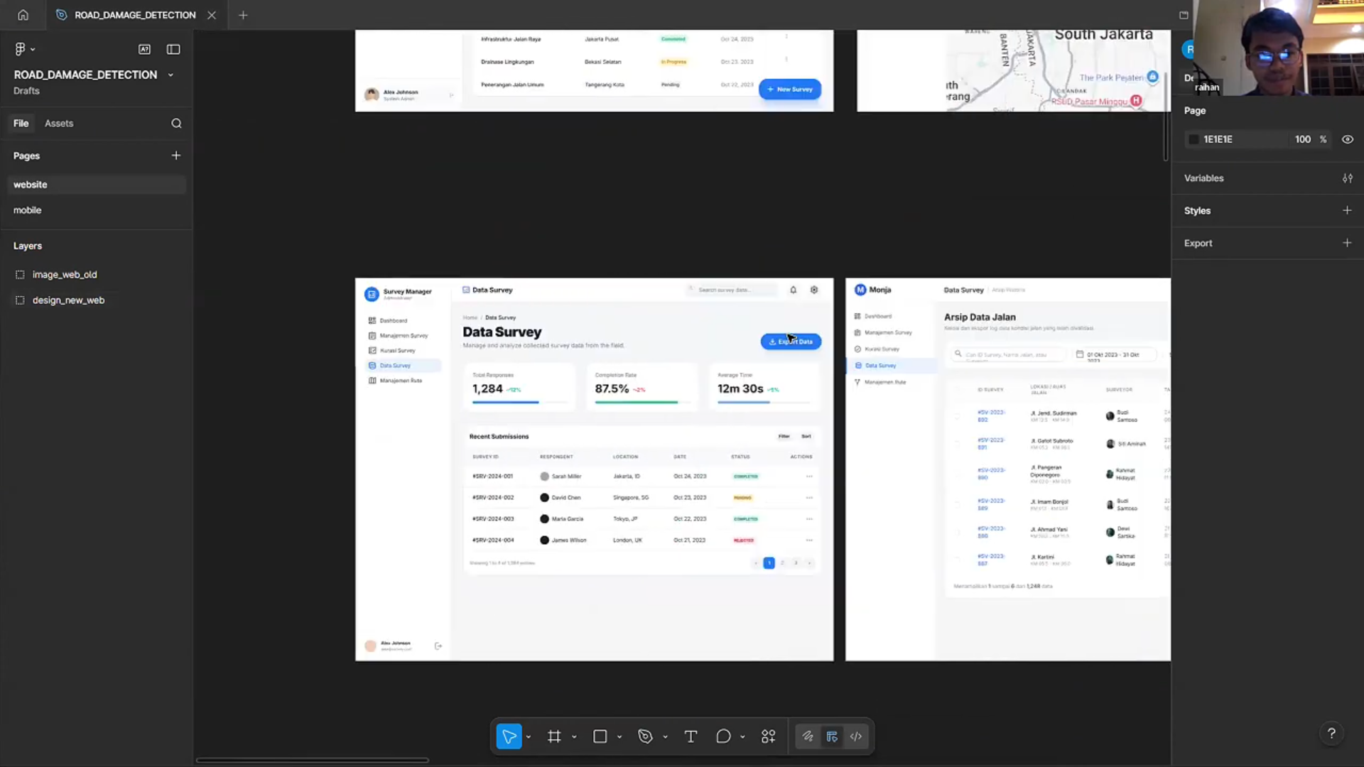Select the Comment tool
This screenshot has width=1364, height=767.
point(723,736)
